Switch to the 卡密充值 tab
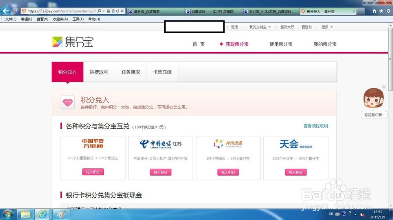The image size is (393, 220). click(162, 72)
